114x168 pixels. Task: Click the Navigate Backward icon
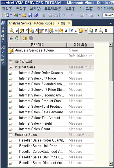point(82,15)
